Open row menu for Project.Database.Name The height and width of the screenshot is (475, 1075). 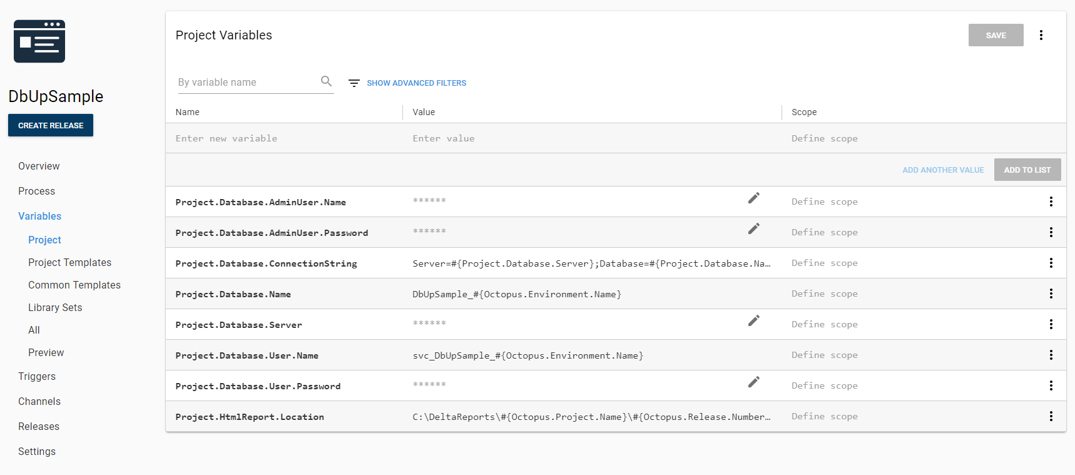pos(1051,294)
